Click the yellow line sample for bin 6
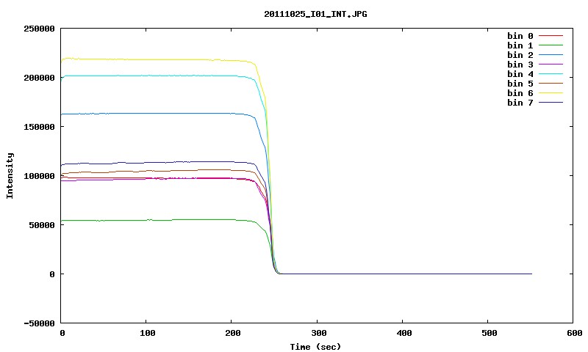Screen dimensions: 588x352 coord(551,92)
